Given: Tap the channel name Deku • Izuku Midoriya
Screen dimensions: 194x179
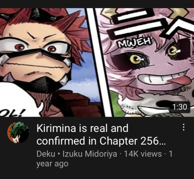Looking at the screenshot, I should [x=77, y=154].
